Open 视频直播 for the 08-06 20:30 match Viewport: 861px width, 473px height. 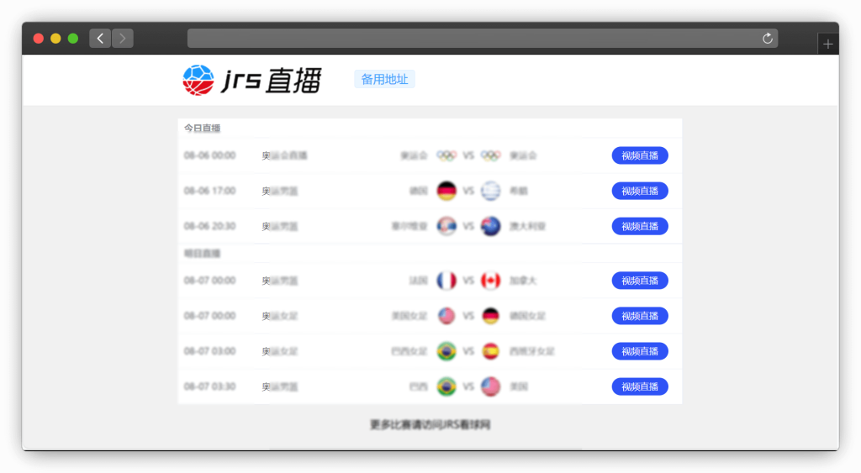coord(640,226)
